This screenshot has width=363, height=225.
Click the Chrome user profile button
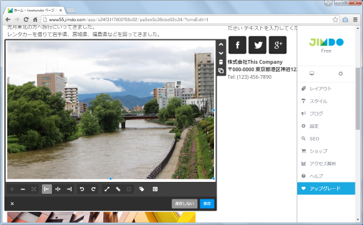tap(329, 2)
